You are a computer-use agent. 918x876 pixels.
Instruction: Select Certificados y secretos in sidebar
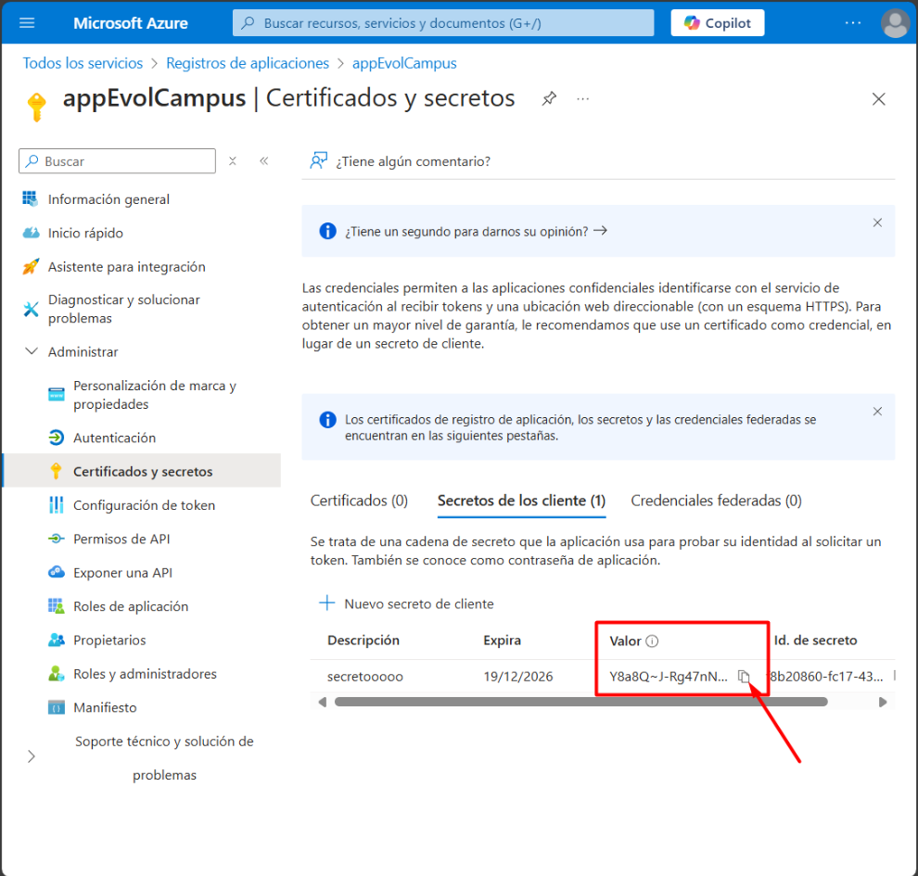pos(142,472)
